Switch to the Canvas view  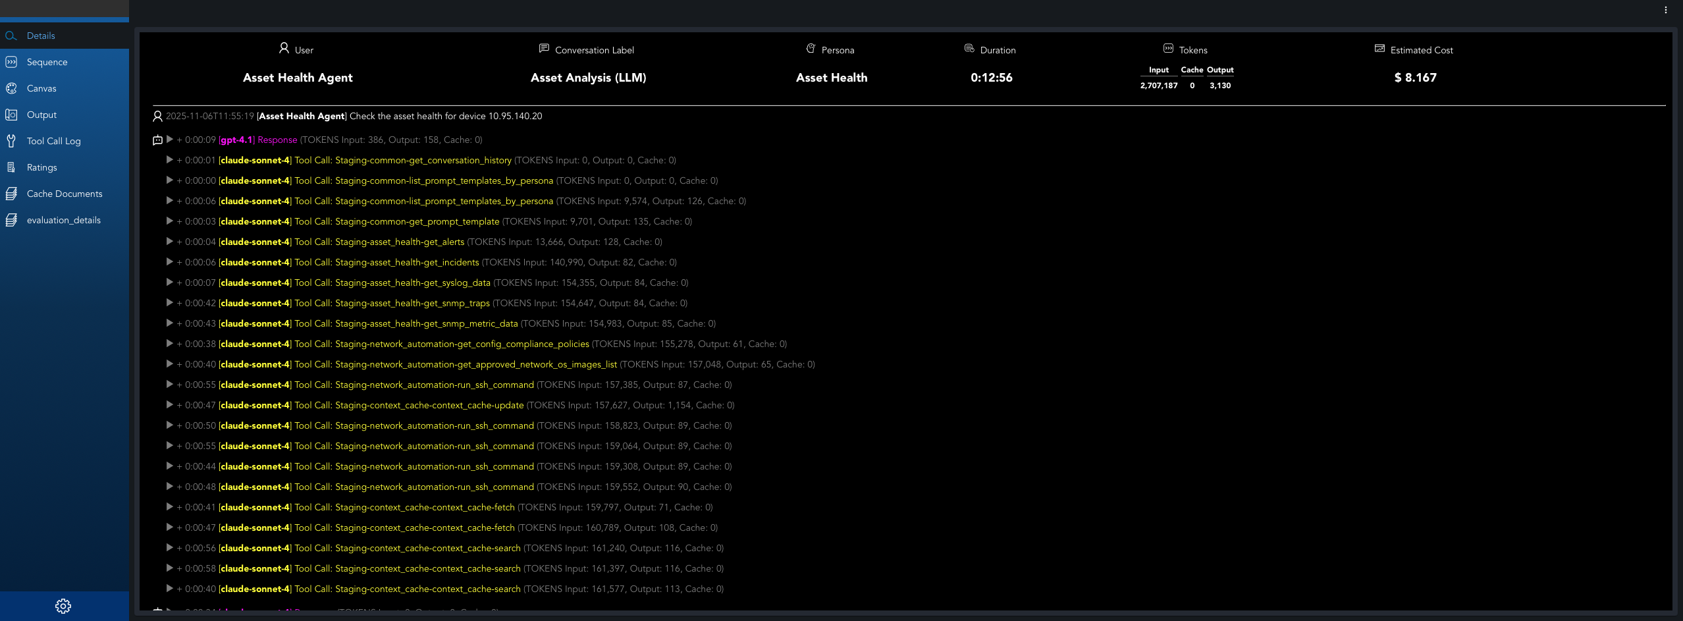tap(41, 88)
